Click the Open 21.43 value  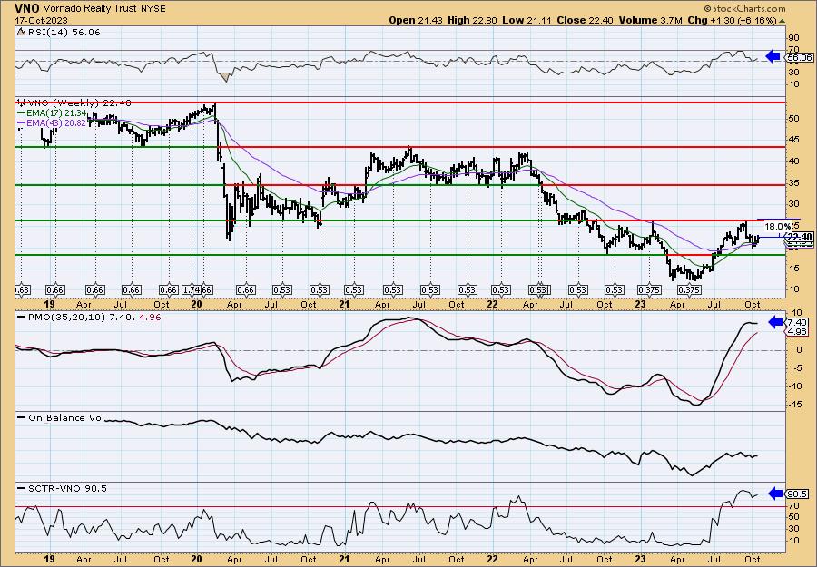coord(417,20)
